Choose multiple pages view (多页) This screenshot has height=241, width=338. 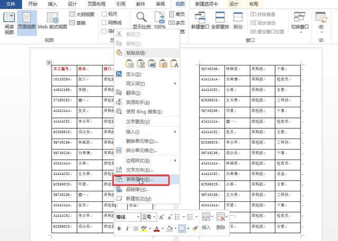click(176, 23)
